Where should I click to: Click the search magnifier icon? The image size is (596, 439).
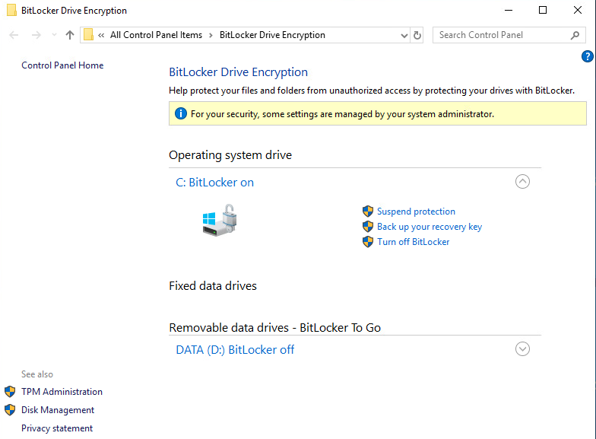pos(575,35)
